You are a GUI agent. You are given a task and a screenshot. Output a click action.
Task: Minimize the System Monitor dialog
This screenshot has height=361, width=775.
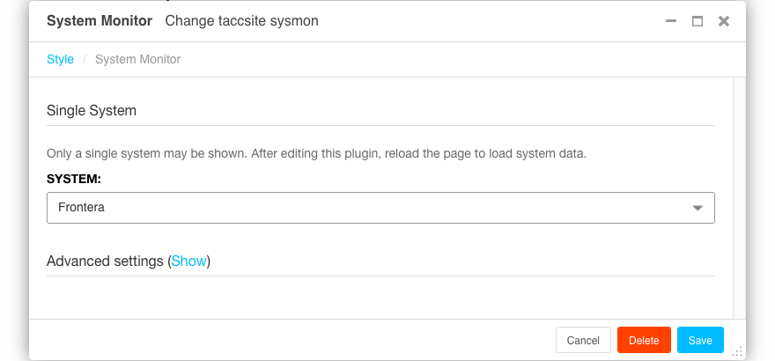click(x=671, y=21)
